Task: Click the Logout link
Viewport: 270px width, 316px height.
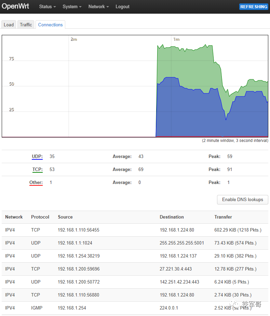Action: coord(122,6)
